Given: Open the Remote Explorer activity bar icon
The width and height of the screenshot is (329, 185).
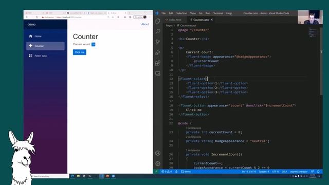Looking at the screenshot, I should [x=158, y=73].
